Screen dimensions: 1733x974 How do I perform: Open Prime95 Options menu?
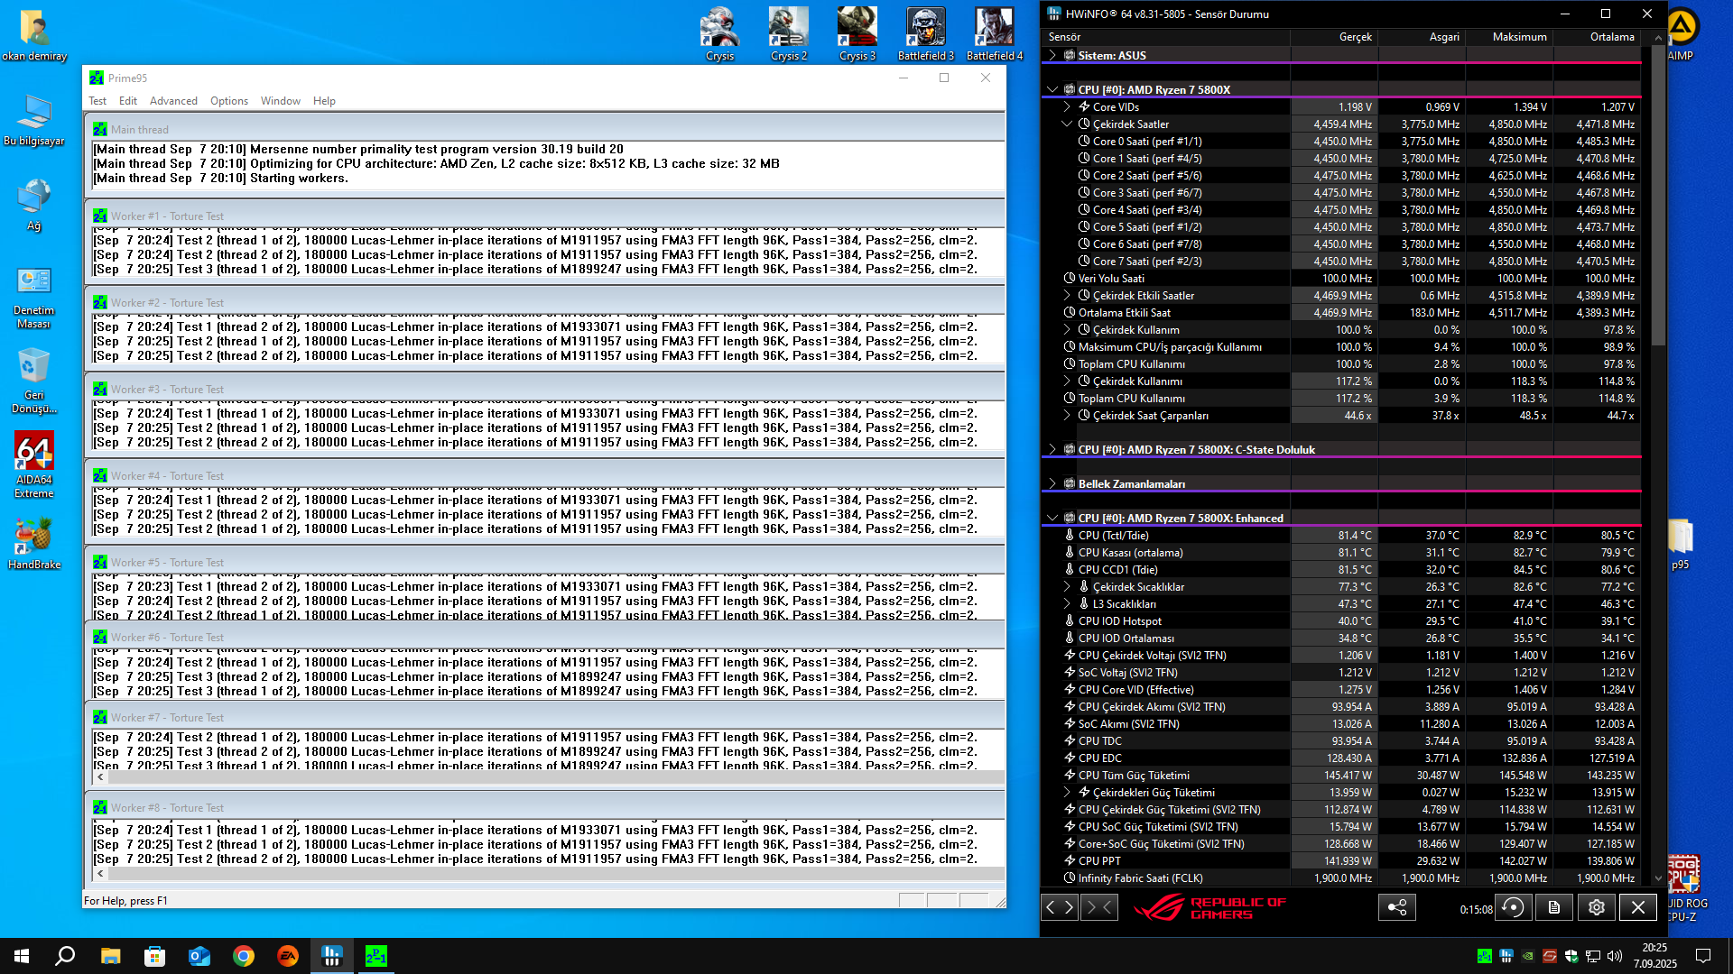pos(229,101)
